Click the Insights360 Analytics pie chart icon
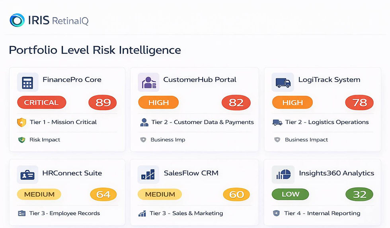390x228 pixels. point(283,175)
